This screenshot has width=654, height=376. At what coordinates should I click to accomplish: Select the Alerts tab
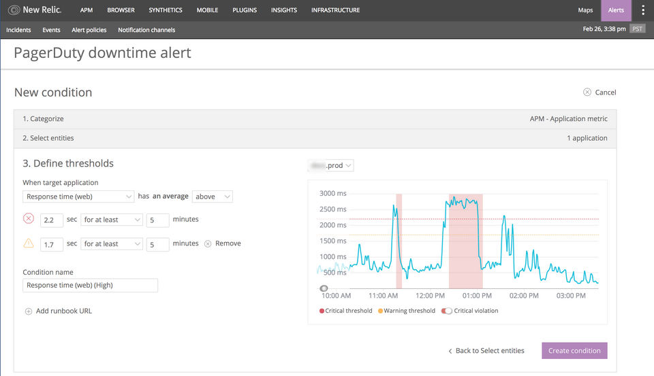[616, 10]
